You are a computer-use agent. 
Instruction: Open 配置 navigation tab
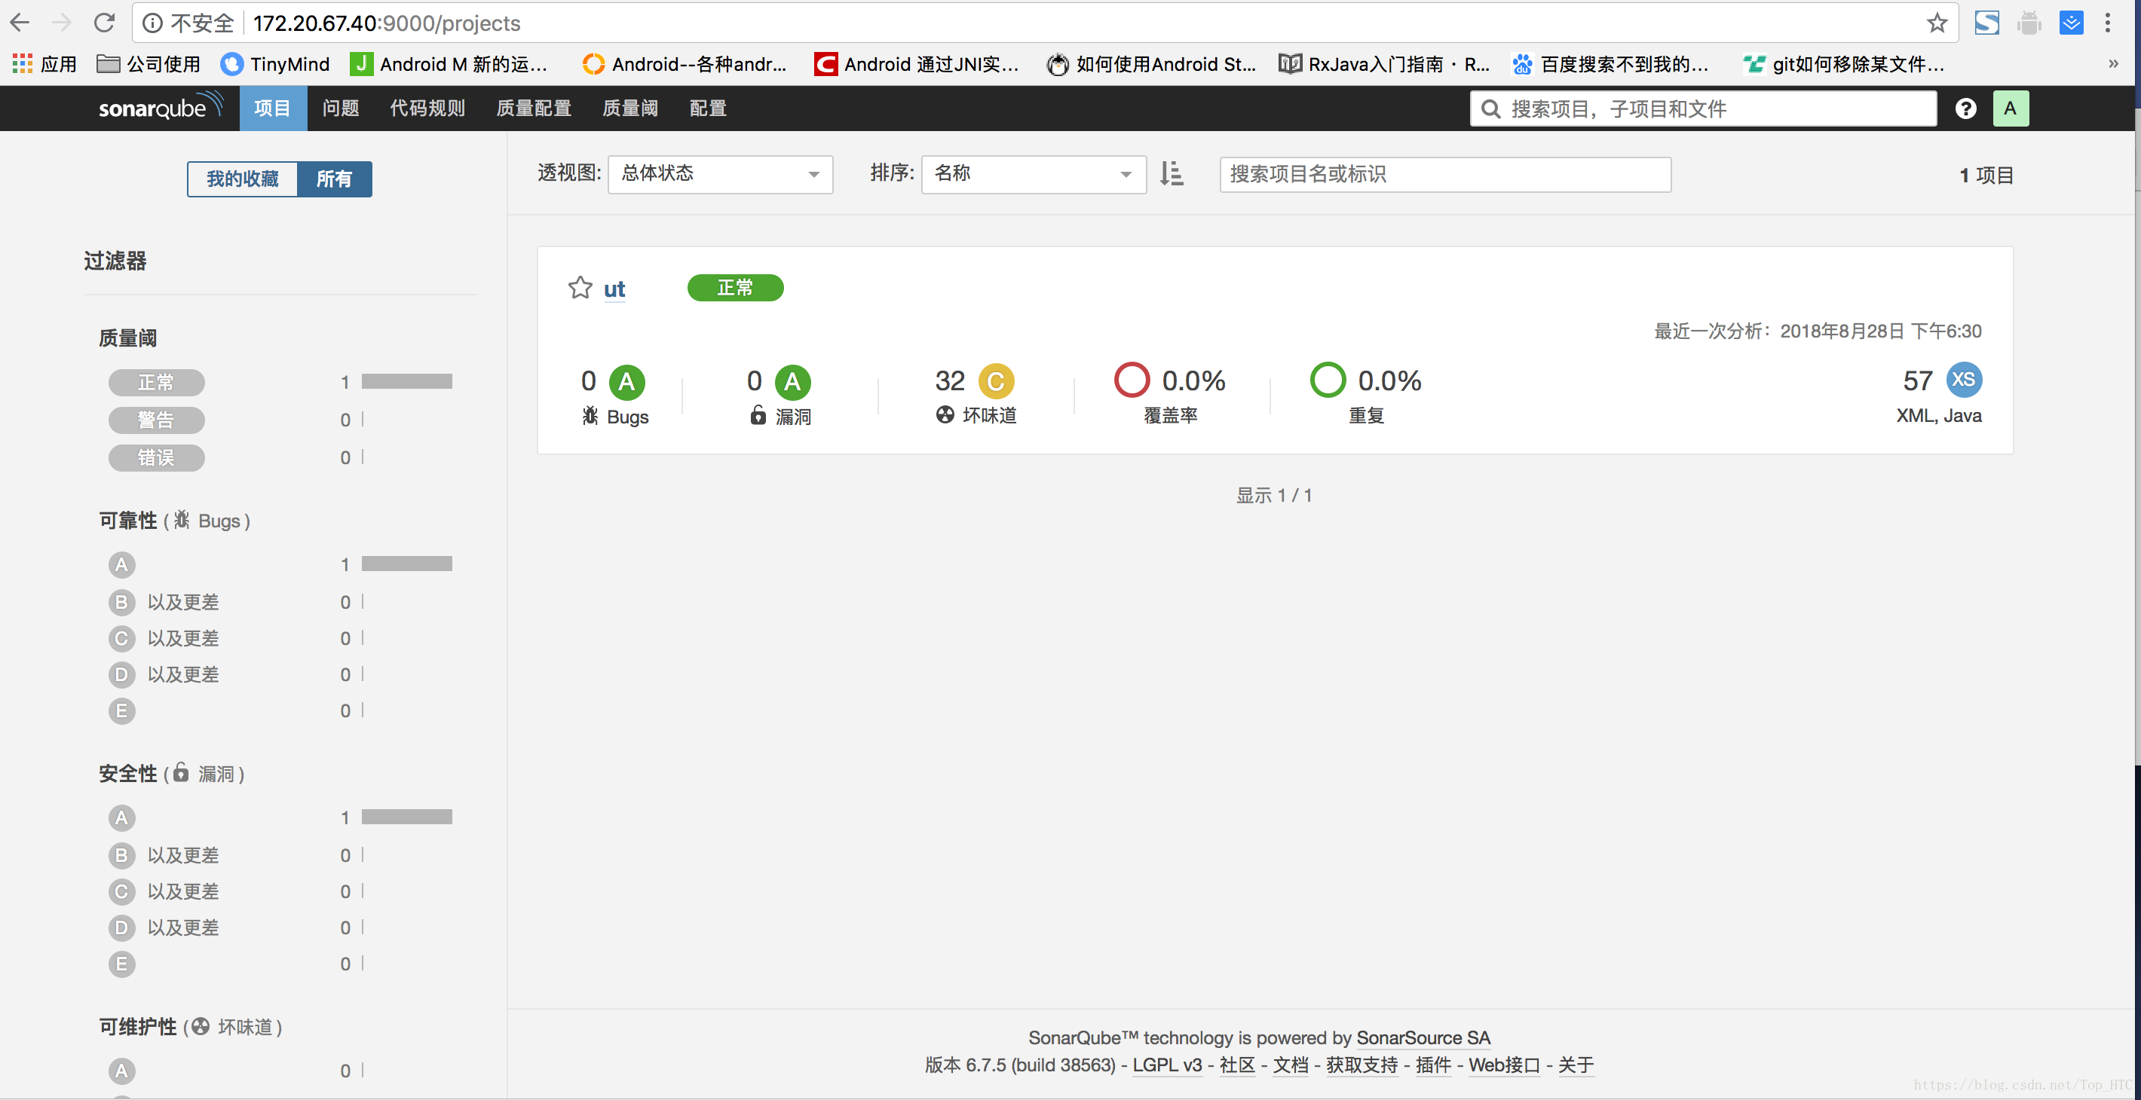point(708,108)
